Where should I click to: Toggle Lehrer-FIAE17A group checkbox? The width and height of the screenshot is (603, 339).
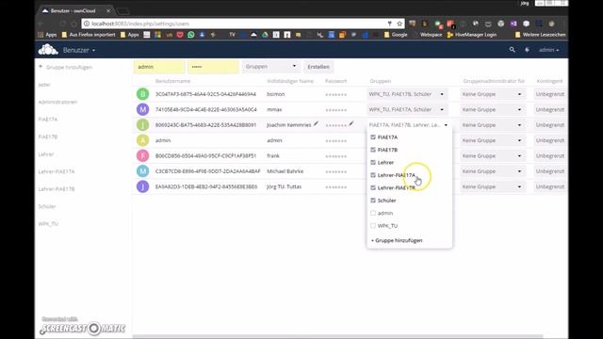click(x=373, y=175)
